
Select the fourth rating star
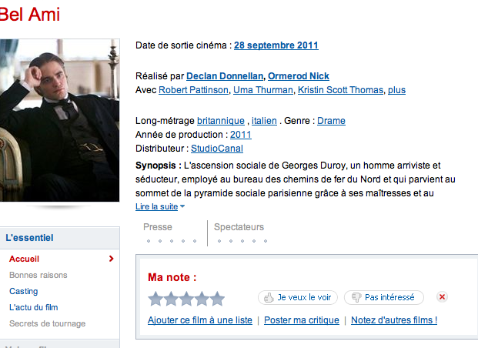[x=202, y=299]
